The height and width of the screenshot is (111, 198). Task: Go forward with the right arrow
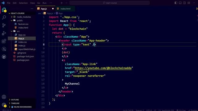66,3
